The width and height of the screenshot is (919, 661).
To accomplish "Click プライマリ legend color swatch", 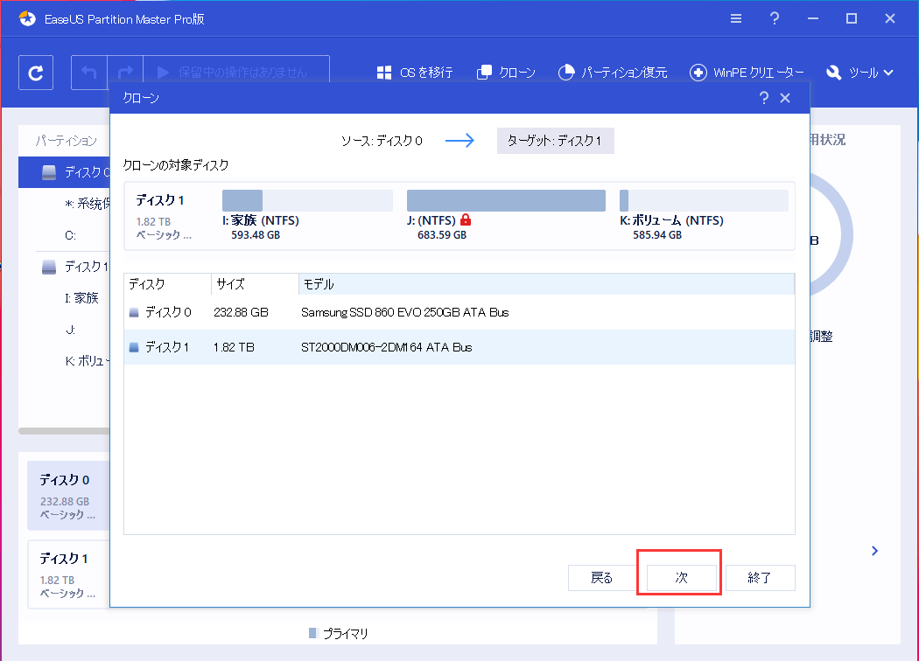I will point(313,633).
